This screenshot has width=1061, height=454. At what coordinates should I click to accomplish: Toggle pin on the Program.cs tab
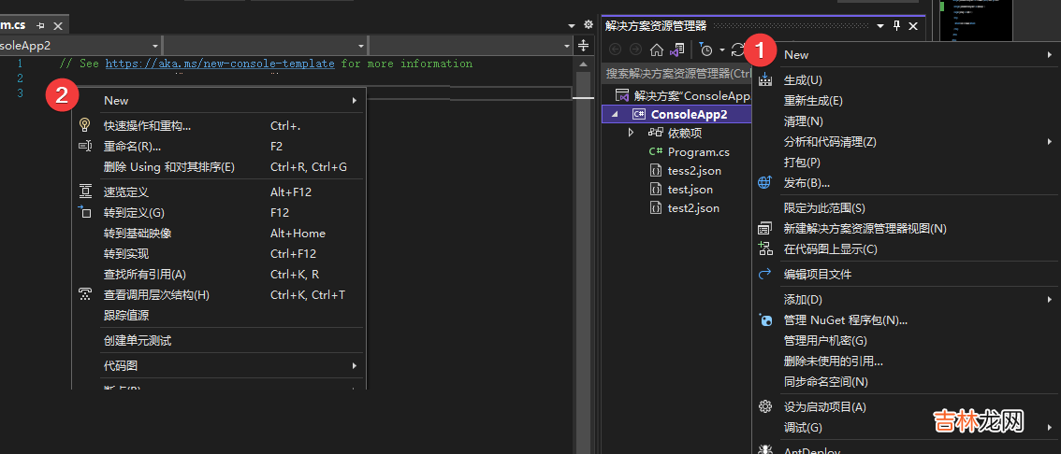[x=40, y=26]
